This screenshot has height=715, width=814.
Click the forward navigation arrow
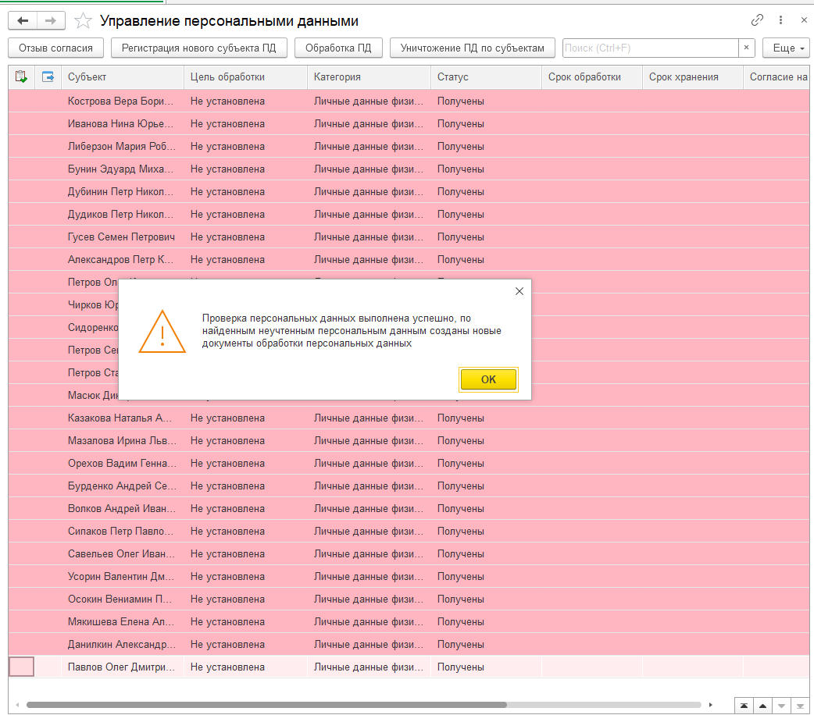click(51, 21)
